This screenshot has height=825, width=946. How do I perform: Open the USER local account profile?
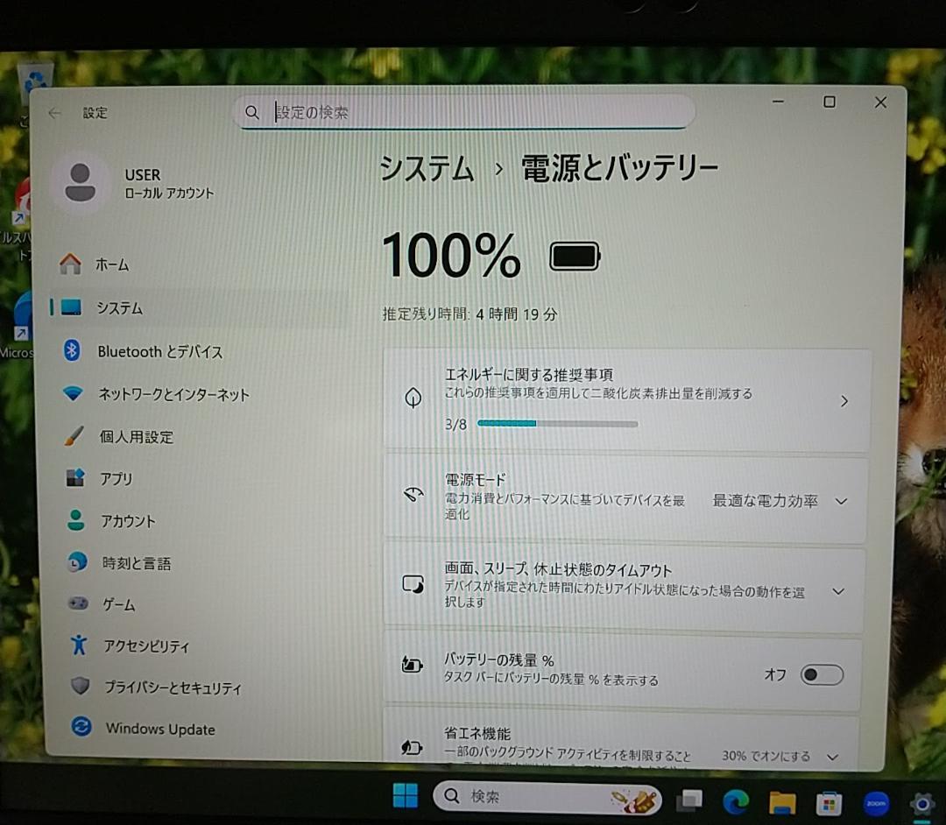click(130, 182)
